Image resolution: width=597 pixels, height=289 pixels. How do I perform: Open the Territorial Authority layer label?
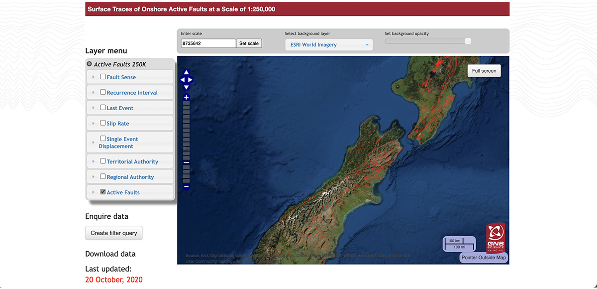[132, 161]
